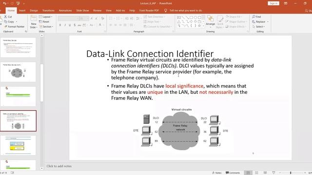The height and width of the screenshot is (175, 312).
Task: Click Increase Font Size icon
Action: (x=92, y=18)
